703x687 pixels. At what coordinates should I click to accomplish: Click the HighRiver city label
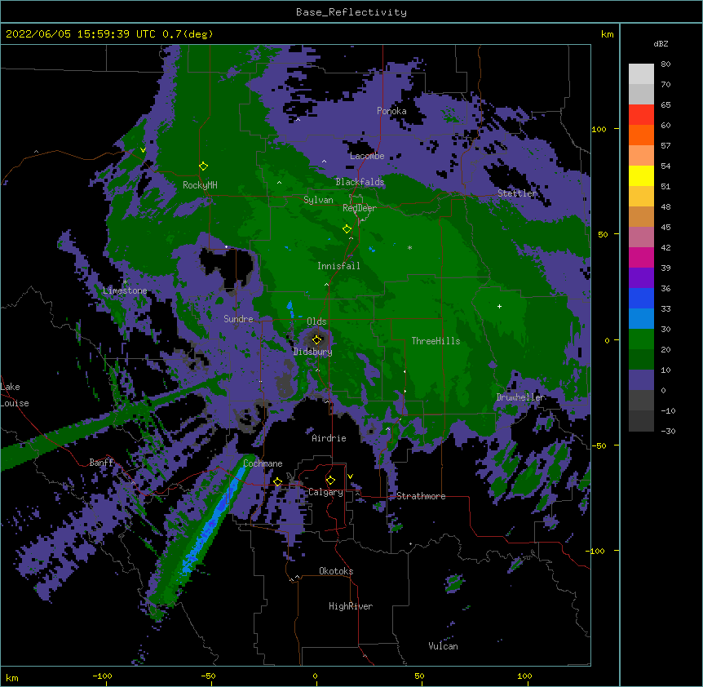(x=351, y=606)
